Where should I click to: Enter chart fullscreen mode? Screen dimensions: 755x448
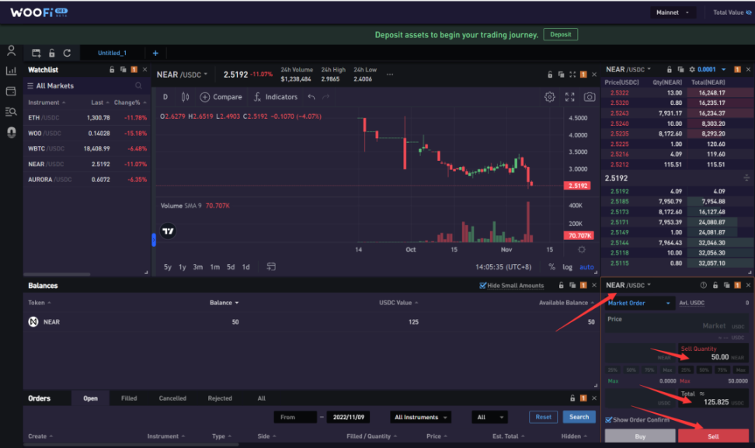[x=569, y=97]
